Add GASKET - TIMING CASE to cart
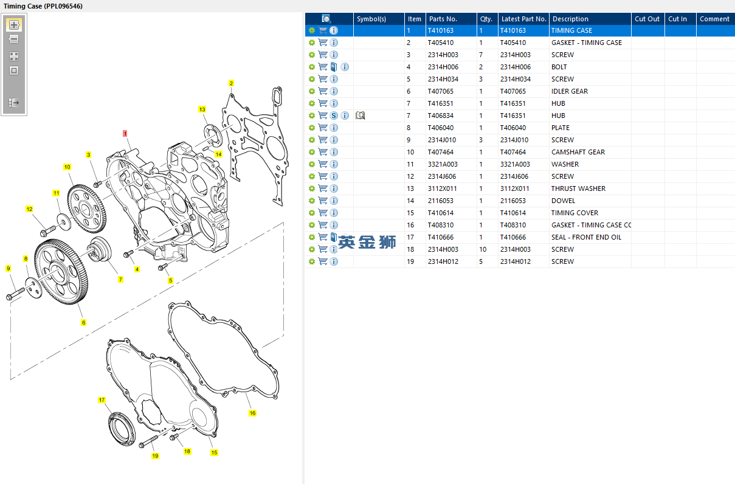This screenshot has width=735, height=484. 323,43
